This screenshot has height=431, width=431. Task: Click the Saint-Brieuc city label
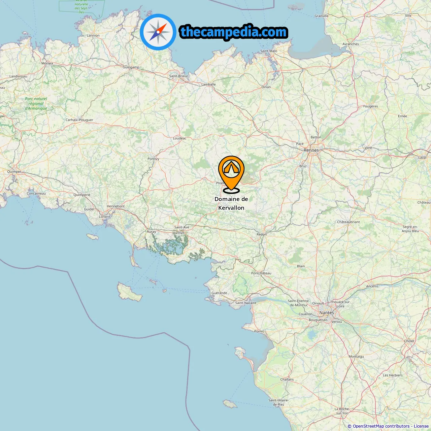179,76
